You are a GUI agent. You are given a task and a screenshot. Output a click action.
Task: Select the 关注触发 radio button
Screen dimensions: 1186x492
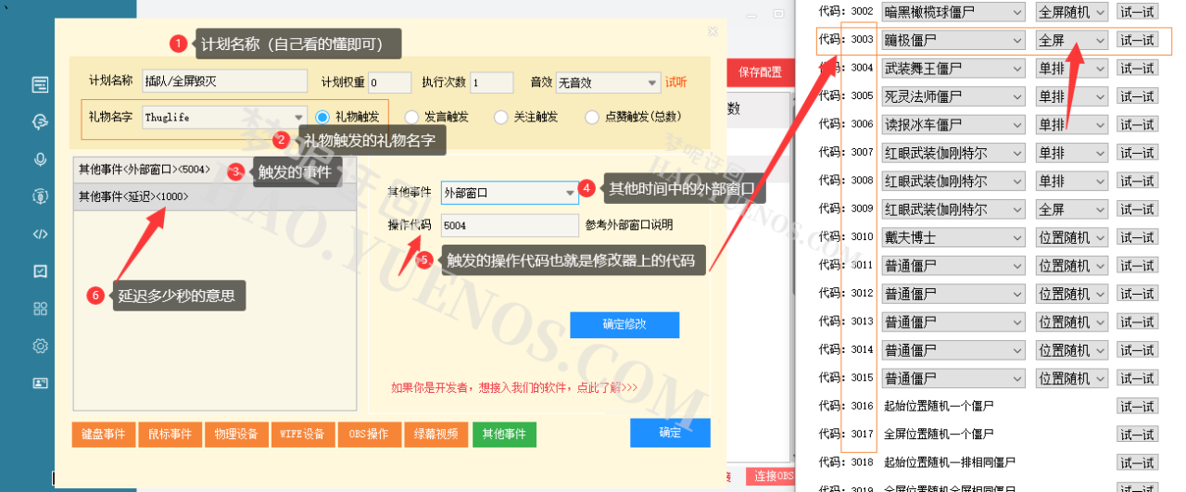tap(501, 117)
